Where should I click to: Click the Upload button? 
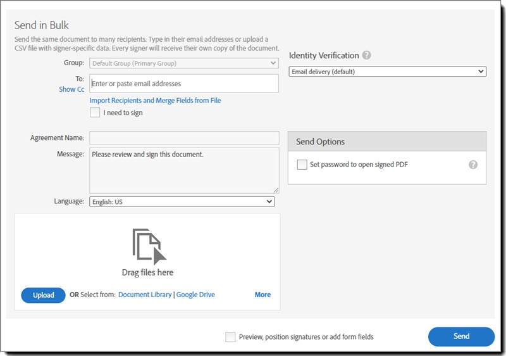[43, 295]
